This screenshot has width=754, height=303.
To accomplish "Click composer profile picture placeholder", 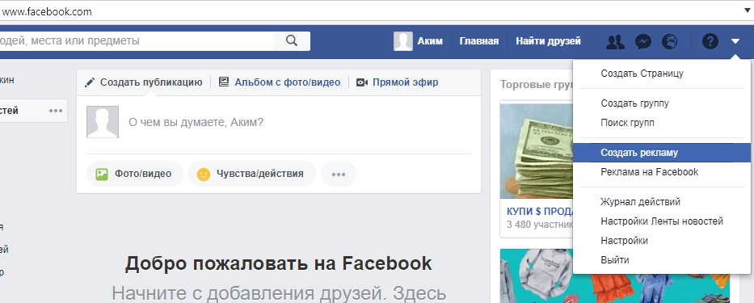I will [103, 122].
